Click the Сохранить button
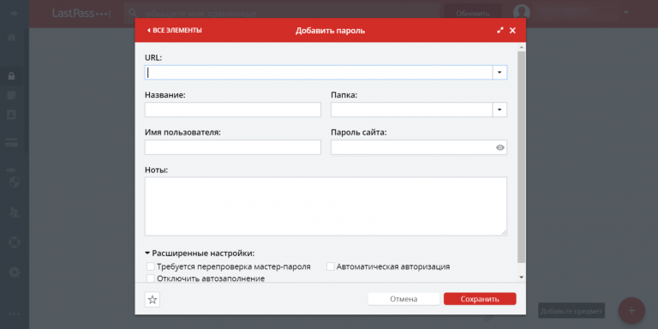Viewport: 658px width, 329px height. (480, 299)
